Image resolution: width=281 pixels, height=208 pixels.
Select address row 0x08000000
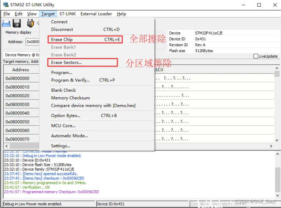[18, 78]
